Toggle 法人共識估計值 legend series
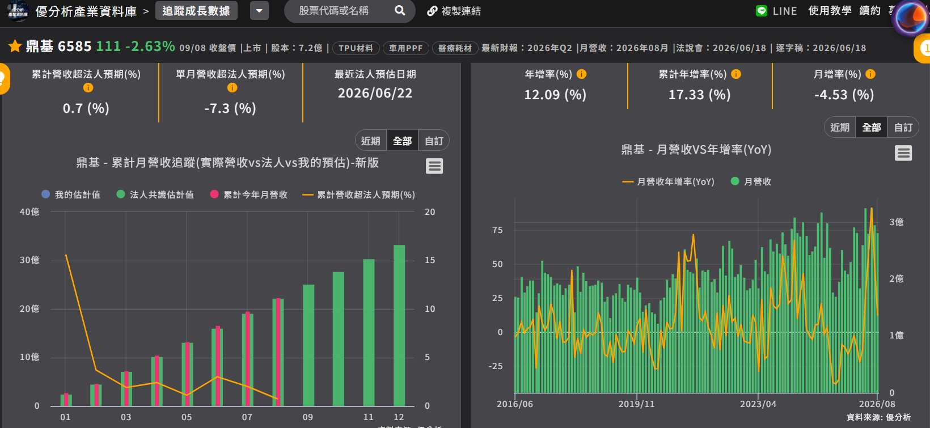The image size is (930, 428). 155,194
